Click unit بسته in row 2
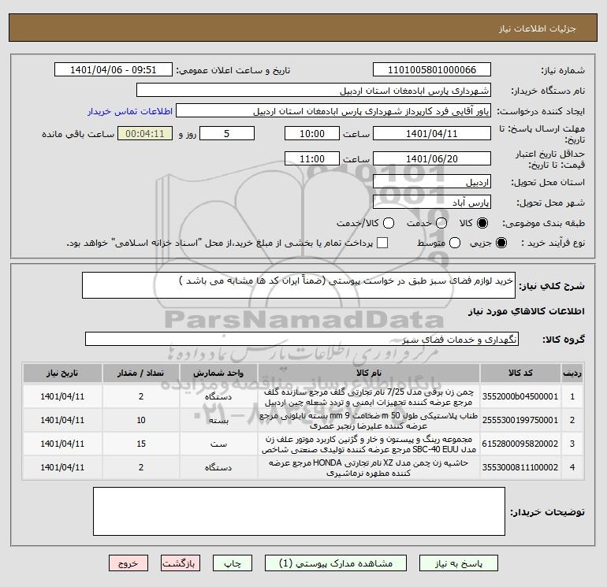This screenshot has width=607, height=587. [x=218, y=421]
